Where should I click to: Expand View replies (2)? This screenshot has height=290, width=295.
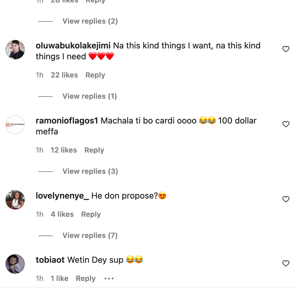90,21
